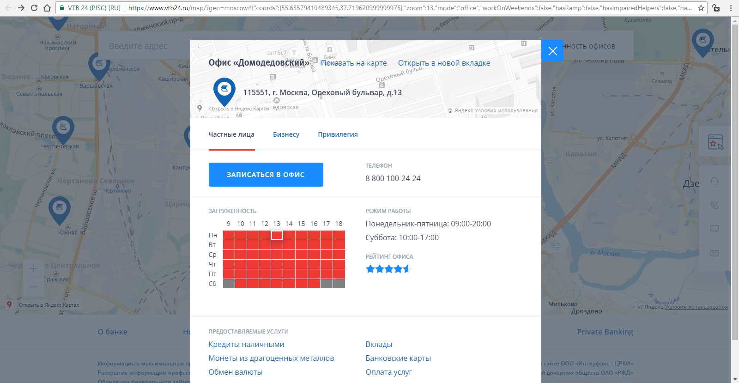Image resolution: width=739 pixels, height=383 pixels.
Task: Switch to the Привилегия tab
Action: [x=338, y=134]
